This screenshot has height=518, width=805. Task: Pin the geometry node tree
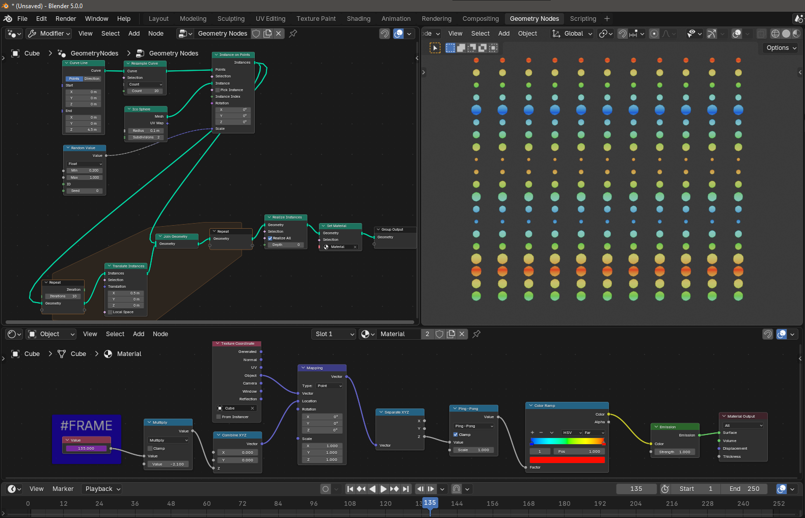pyautogui.click(x=293, y=34)
